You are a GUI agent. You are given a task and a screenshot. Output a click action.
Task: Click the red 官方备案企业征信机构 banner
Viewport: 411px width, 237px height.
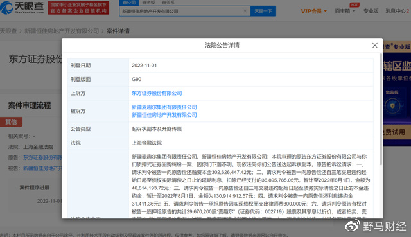[78, 8]
